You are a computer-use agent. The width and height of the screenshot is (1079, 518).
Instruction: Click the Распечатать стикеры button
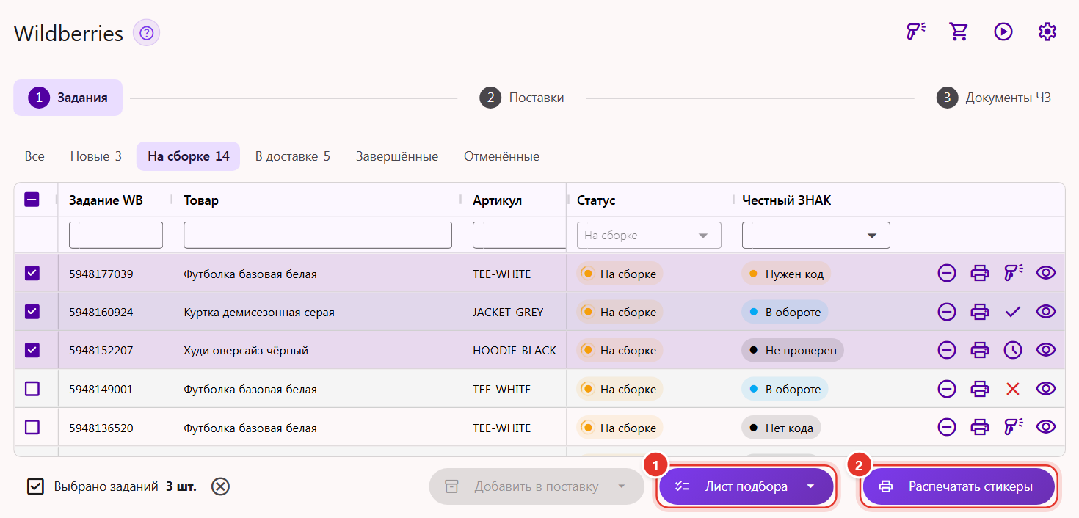click(x=959, y=486)
